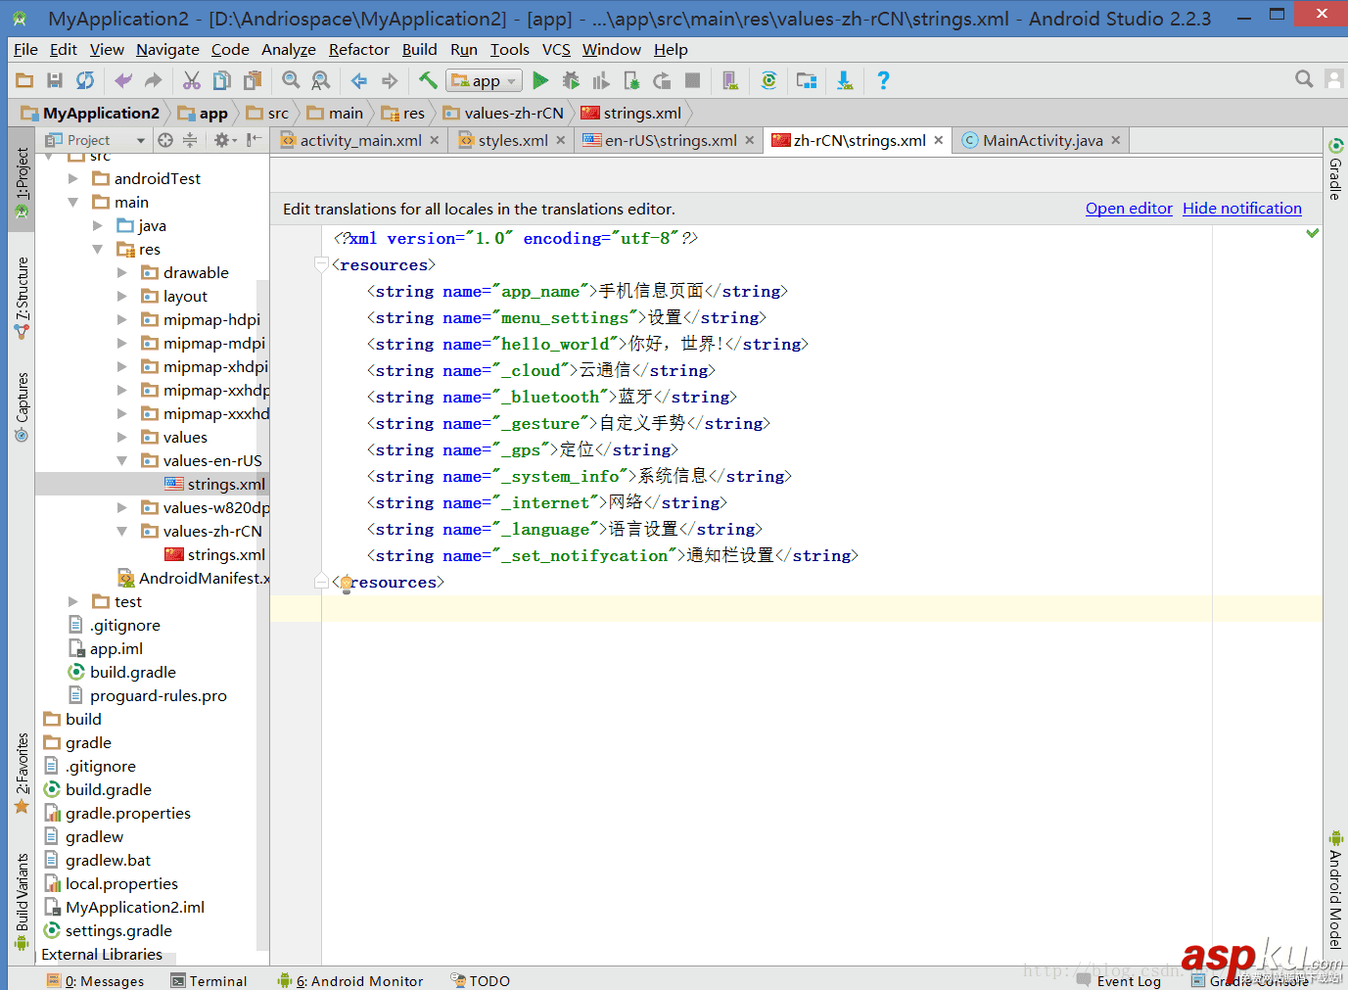Image resolution: width=1348 pixels, height=990 pixels.
Task: Click the Cut scissors icon
Action: click(x=192, y=80)
